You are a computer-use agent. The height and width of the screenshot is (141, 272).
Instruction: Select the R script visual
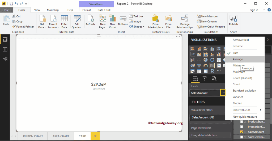212,71
